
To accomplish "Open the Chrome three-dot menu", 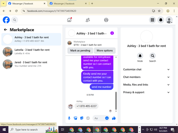I will (x=174, y=11).
